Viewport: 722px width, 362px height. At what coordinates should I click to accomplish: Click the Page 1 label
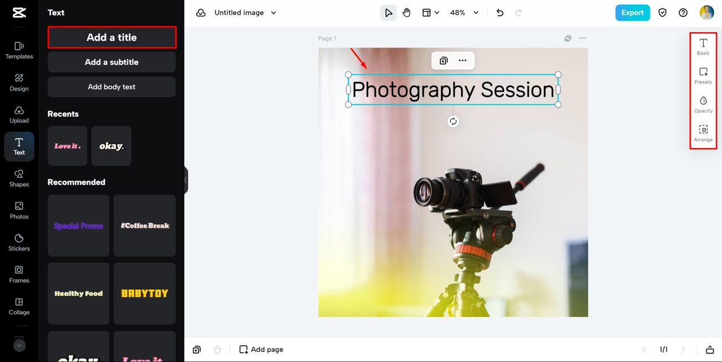pos(327,38)
